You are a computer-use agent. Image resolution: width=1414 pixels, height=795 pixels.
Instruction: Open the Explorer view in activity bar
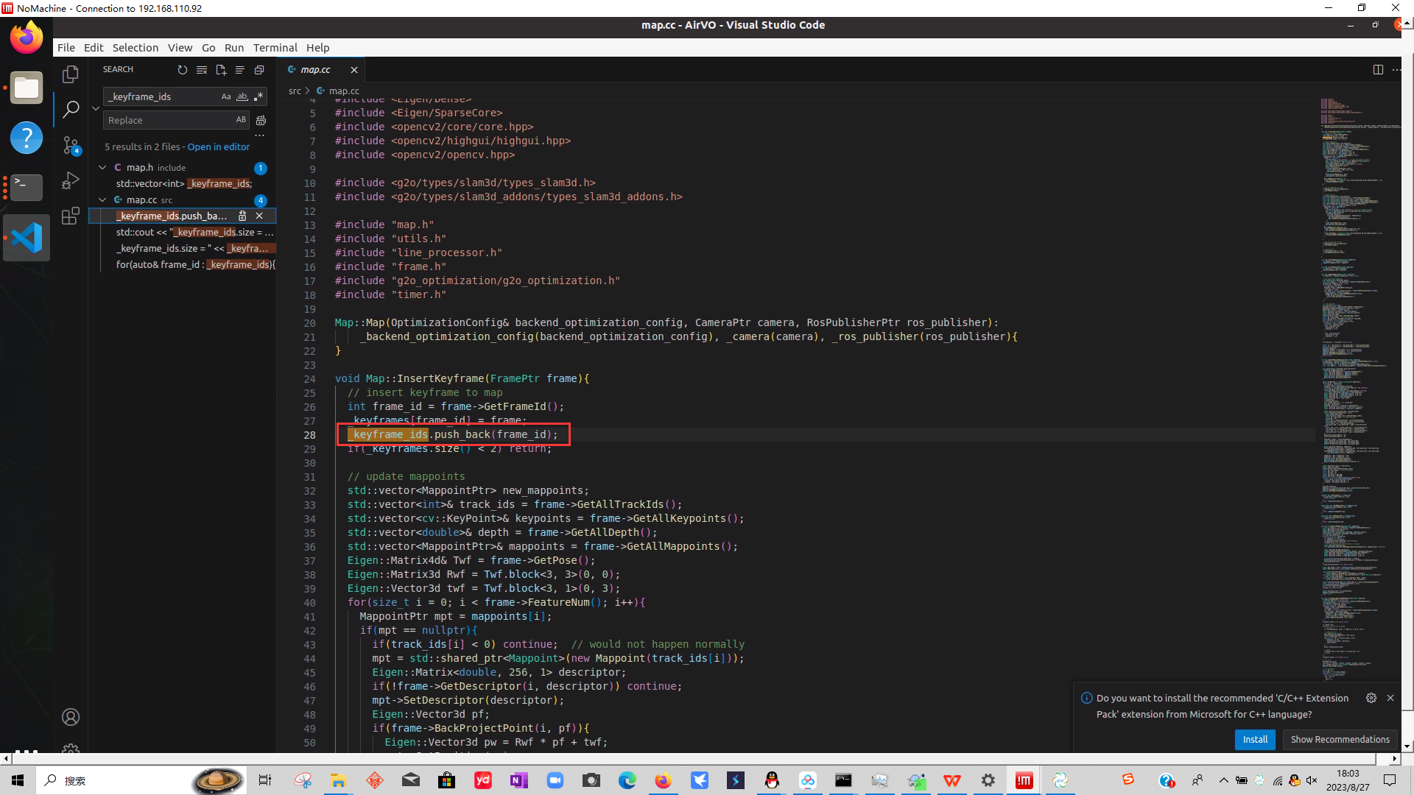pyautogui.click(x=71, y=74)
